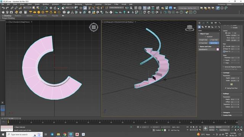Toggle the Overall rise lock pin
Image resolution: width=244 pixels, height=137 pixels.
(x=224, y=46)
